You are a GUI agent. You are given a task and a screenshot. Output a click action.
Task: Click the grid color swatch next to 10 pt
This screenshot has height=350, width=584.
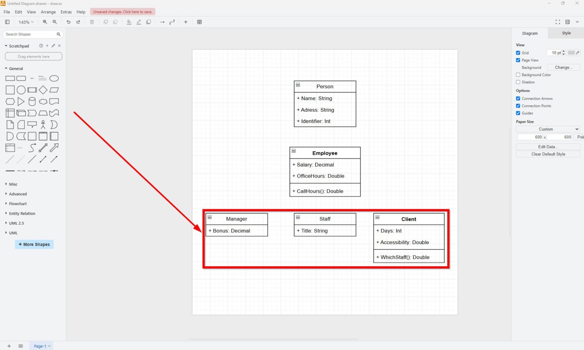coord(572,53)
